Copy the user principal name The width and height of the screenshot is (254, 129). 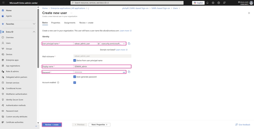(x=129, y=44)
